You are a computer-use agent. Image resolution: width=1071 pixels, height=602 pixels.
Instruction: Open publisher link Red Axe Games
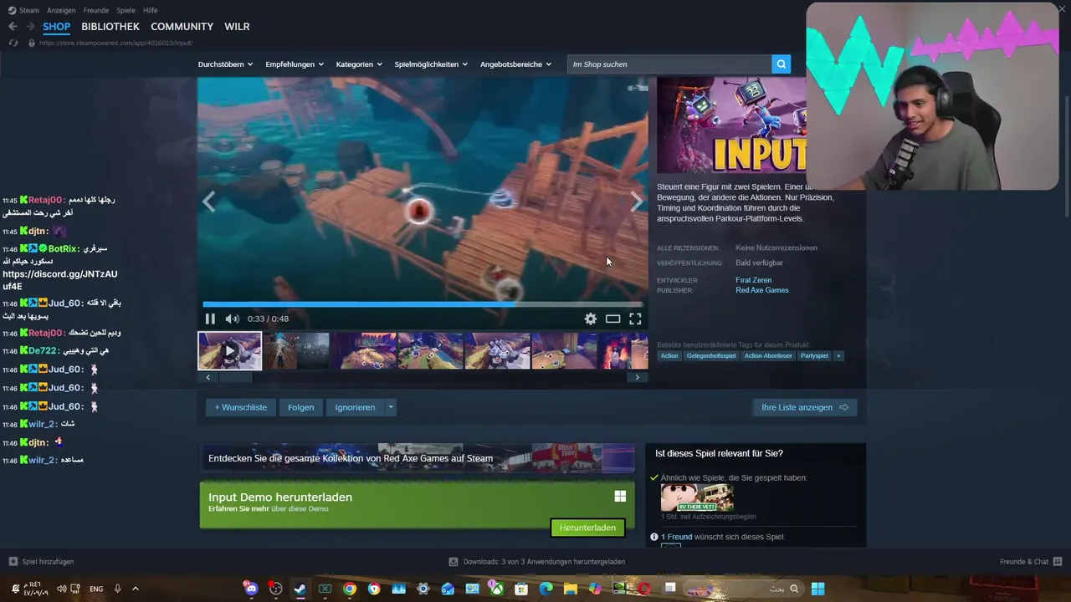click(762, 290)
